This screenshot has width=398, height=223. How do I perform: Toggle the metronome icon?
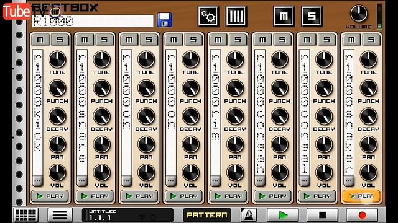249,215
